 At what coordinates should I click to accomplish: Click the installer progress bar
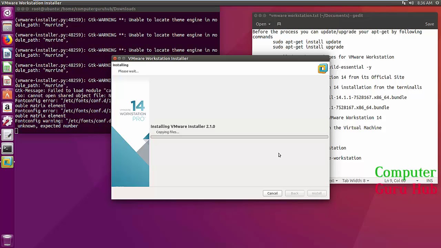[239, 137]
